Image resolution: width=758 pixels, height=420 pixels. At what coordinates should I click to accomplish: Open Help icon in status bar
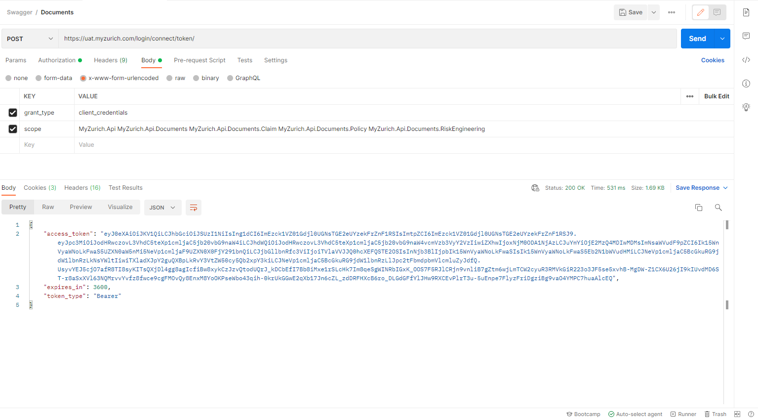coord(751,414)
